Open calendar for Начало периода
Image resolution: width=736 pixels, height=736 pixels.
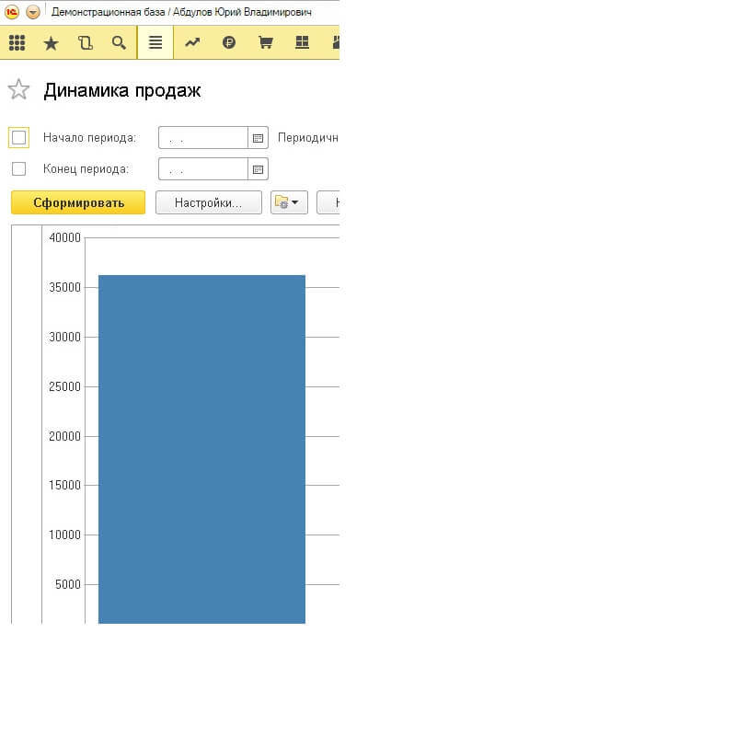coord(258,137)
